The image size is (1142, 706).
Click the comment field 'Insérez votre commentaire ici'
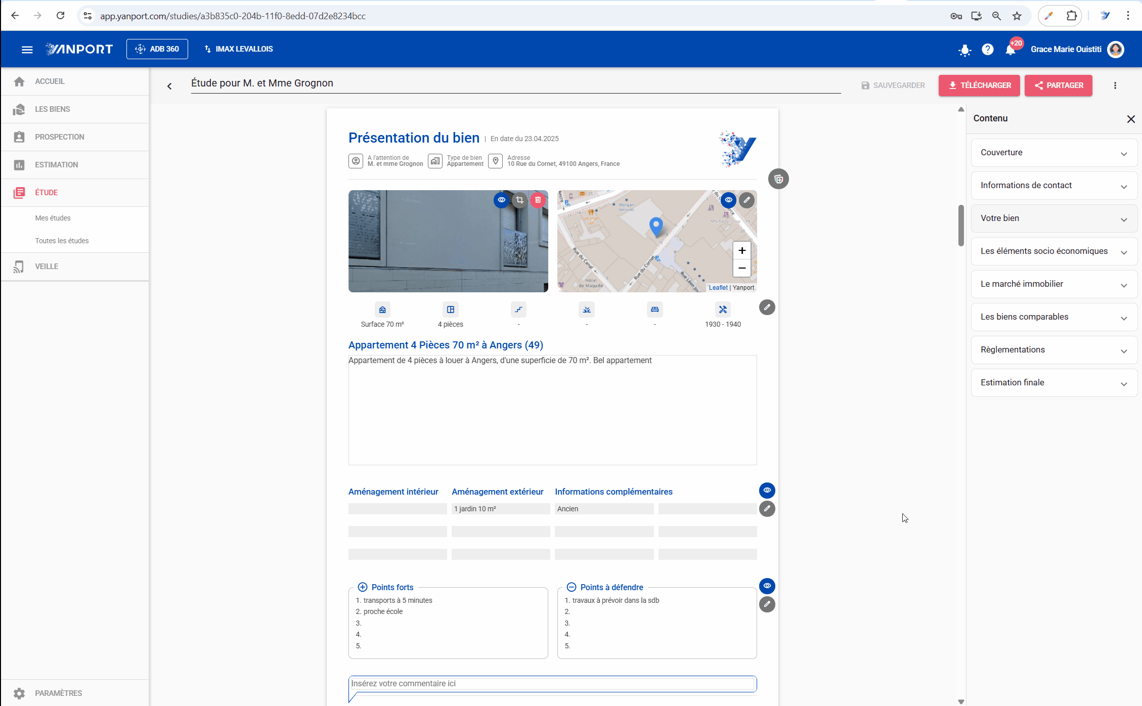pos(552,684)
